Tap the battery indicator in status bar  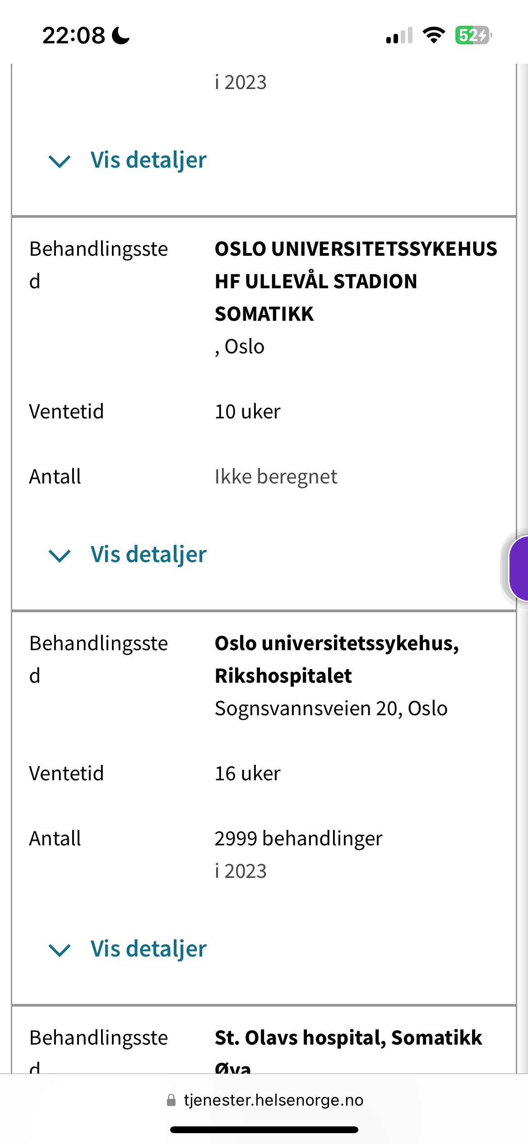(473, 35)
